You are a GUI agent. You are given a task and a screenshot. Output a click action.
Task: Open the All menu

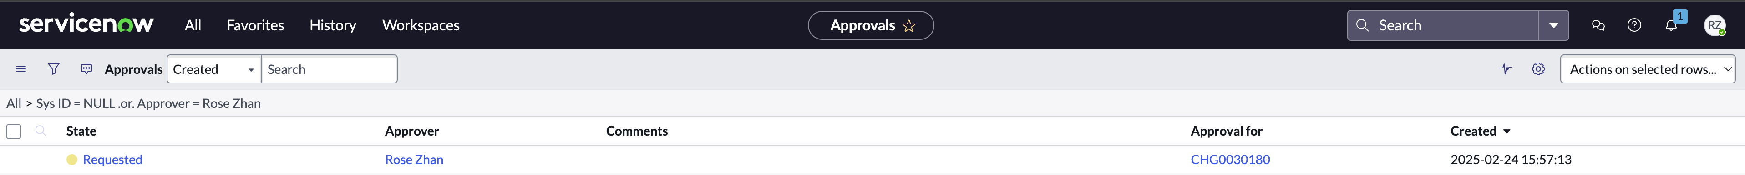tap(193, 25)
